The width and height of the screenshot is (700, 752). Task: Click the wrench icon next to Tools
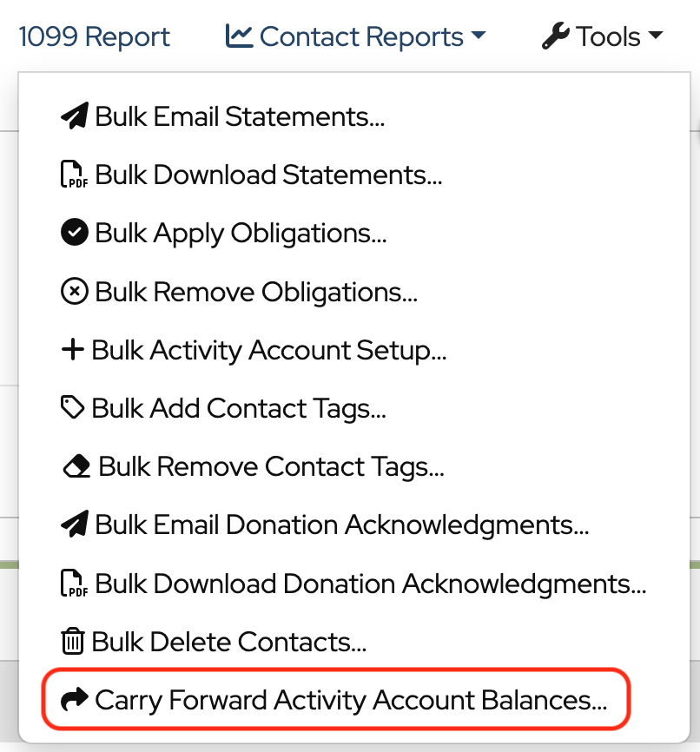[x=554, y=37]
